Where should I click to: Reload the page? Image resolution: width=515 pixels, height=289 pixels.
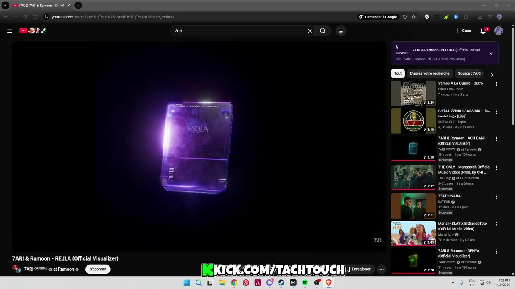point(25,17)
